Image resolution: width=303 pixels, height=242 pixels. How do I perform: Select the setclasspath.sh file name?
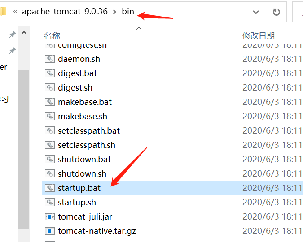[87, 145]
